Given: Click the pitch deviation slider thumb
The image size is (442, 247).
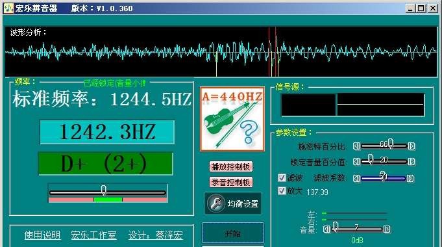Looking at the screenshot, I should 104,190.
